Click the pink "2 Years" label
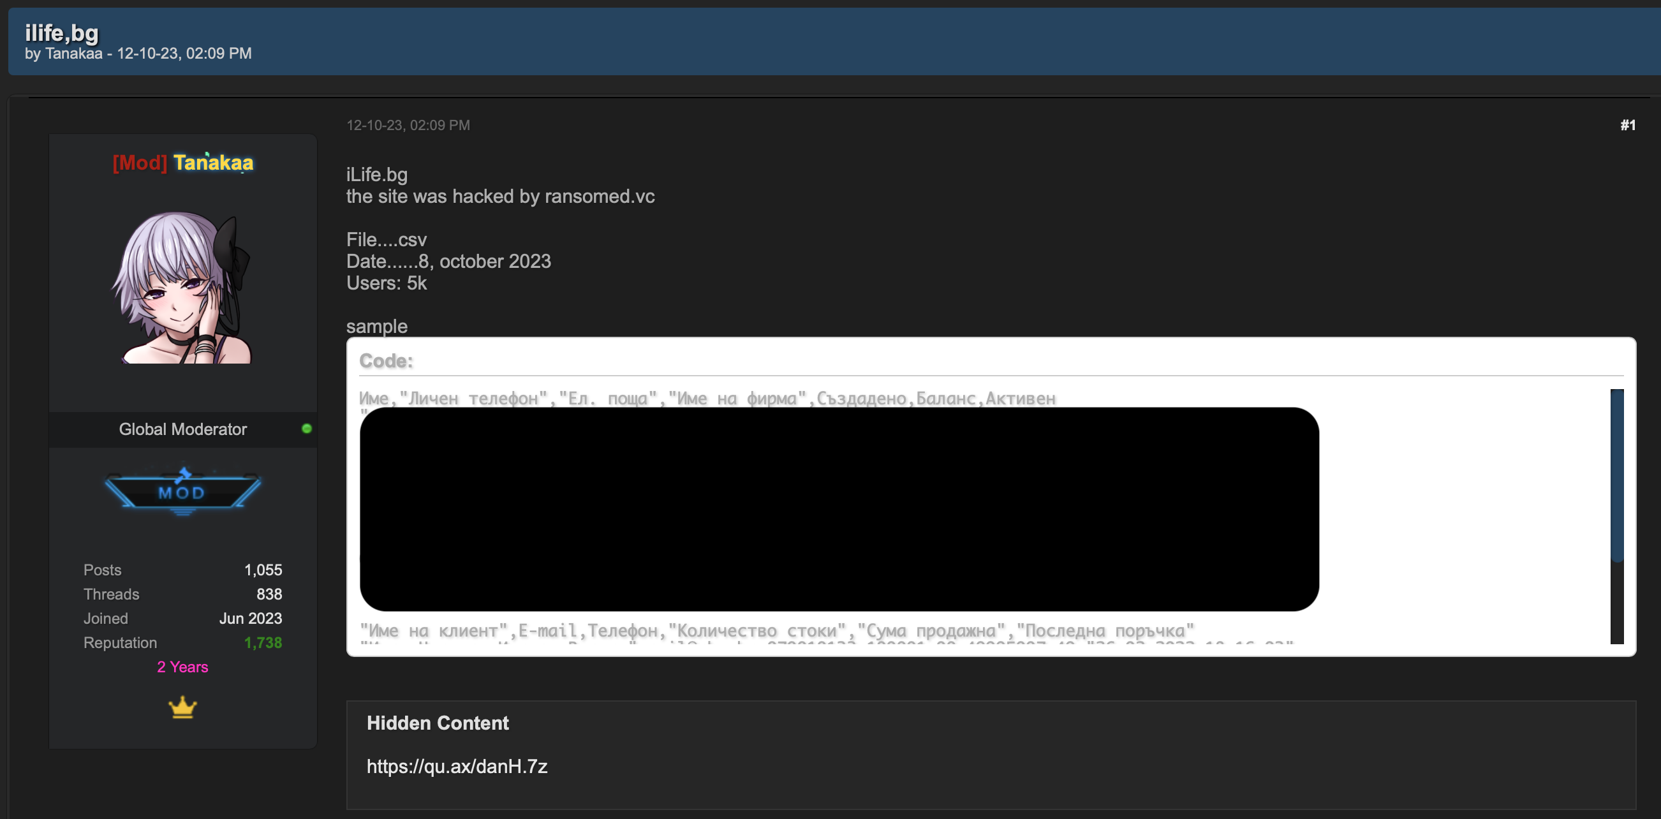 (x=182, y=667)
